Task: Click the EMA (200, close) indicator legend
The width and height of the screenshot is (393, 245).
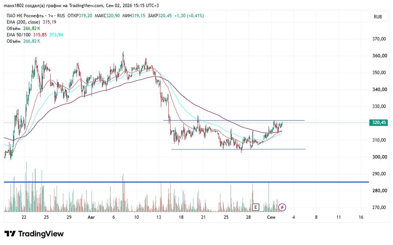Action: pyautogui.click(x=31, y=22)
